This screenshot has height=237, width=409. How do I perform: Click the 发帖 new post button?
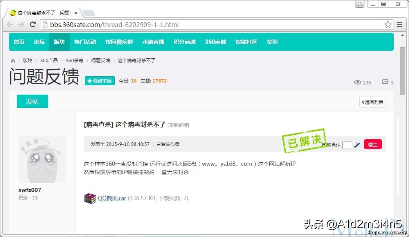tap(32, 101)
